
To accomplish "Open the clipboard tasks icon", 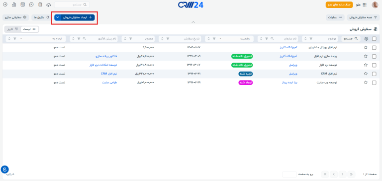I will pyautogui.click(x=40, y=4).
